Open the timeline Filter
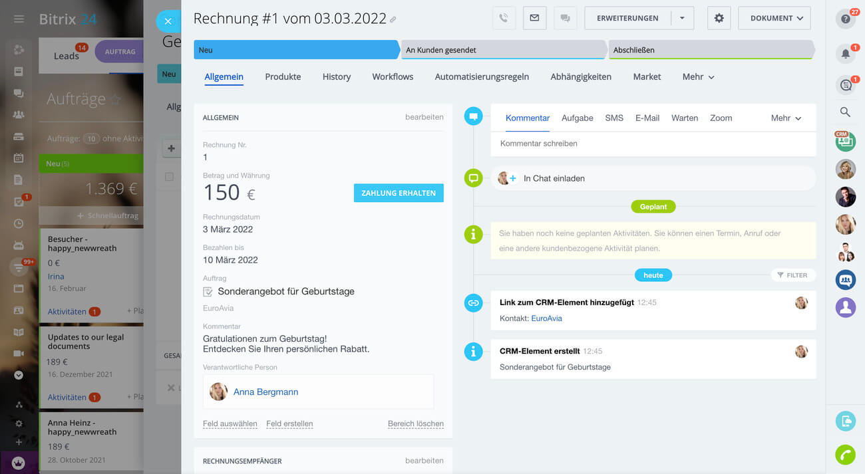Screen dimensions: 865x474 pyautogui.click(x=792, y=275)
